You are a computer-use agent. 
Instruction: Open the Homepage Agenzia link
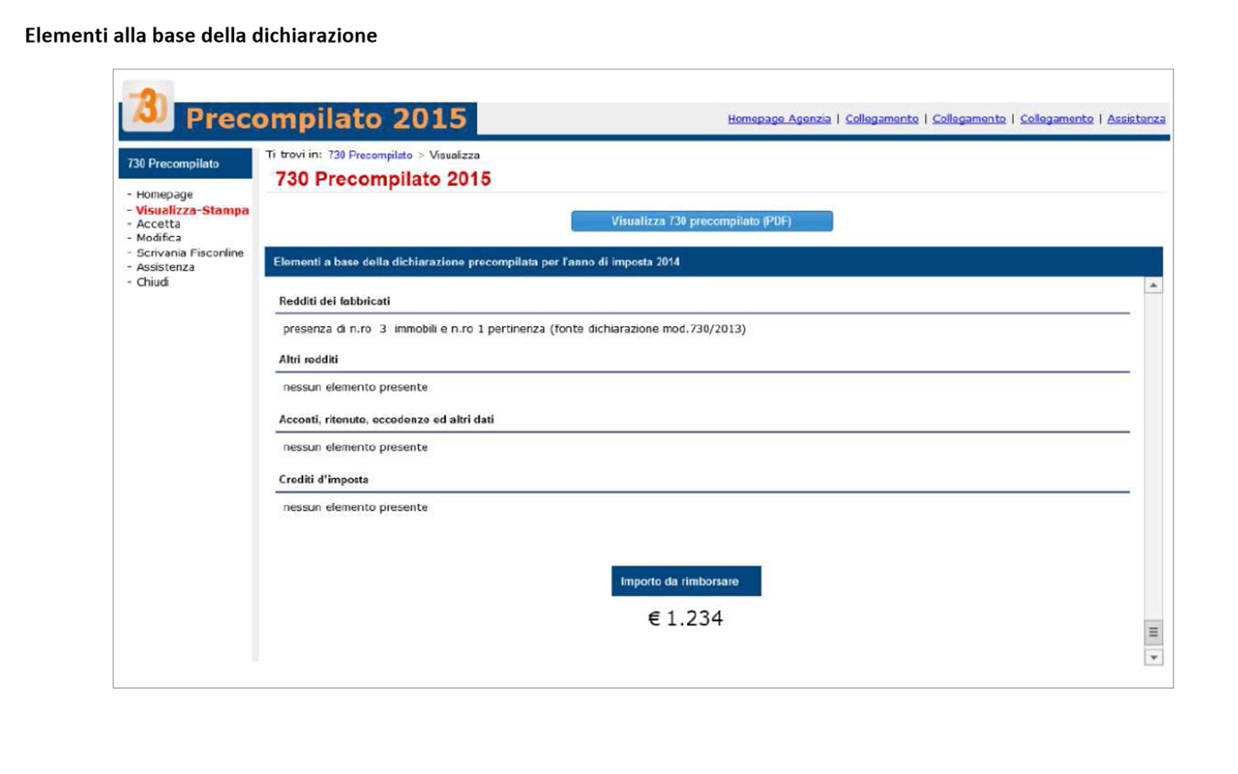pos(779,119)
